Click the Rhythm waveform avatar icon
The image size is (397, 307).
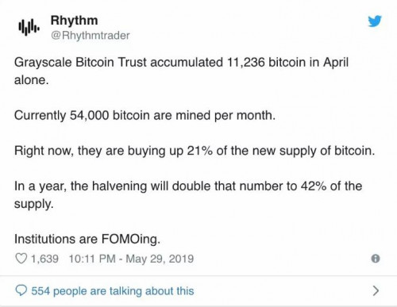[x=29, y=27]
